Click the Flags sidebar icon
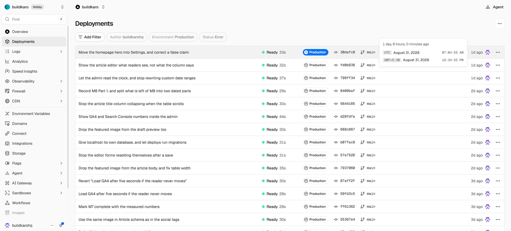 [x=7, y=163]
